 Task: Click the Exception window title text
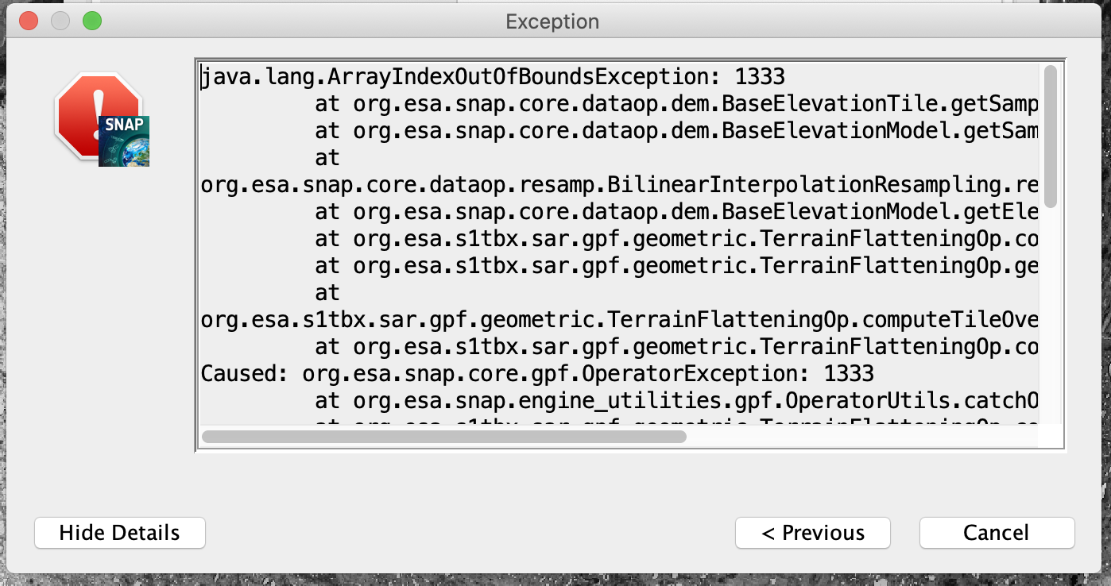[x=552, y=21]
